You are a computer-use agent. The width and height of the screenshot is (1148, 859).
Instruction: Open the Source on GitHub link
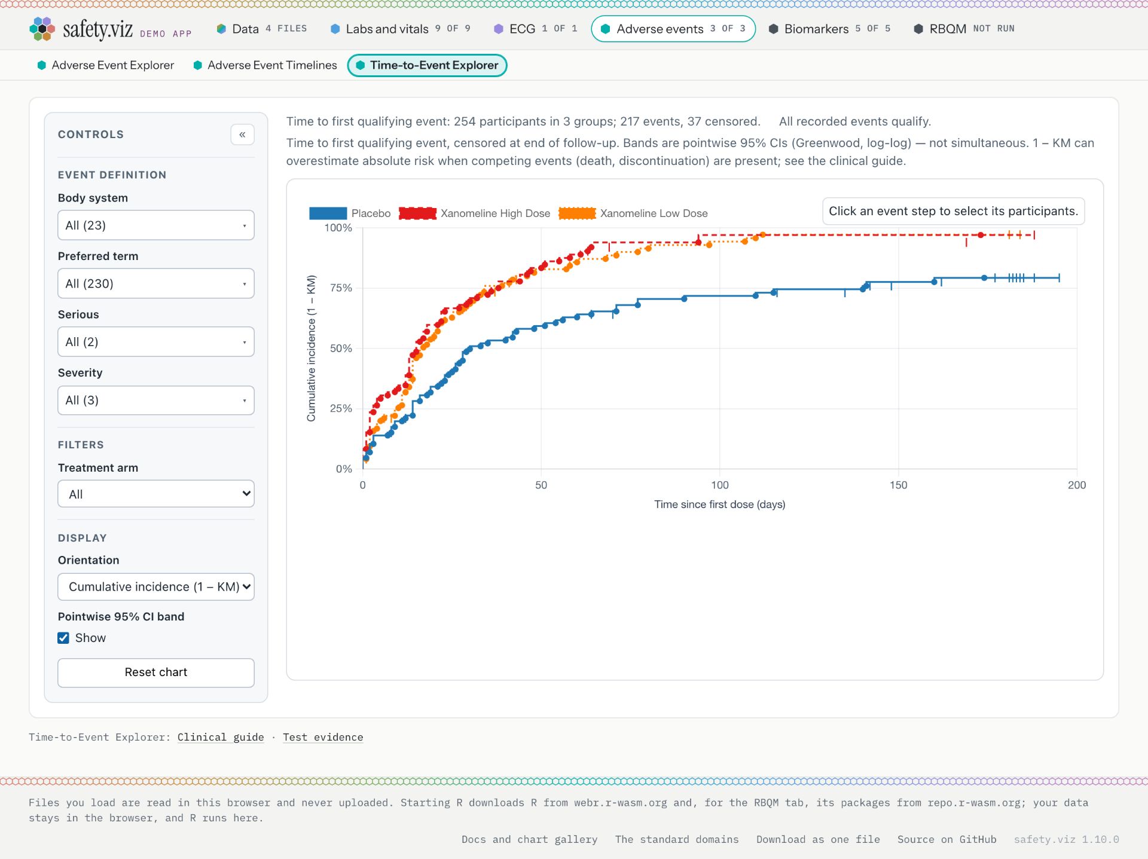[947, 839]
